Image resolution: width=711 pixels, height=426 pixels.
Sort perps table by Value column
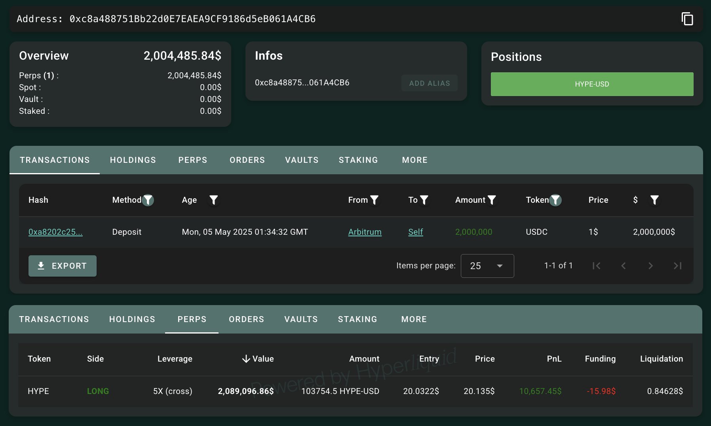coord(258,359)
